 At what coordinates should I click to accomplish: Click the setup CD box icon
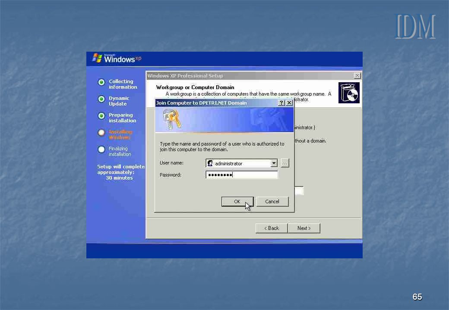point(349,93)
